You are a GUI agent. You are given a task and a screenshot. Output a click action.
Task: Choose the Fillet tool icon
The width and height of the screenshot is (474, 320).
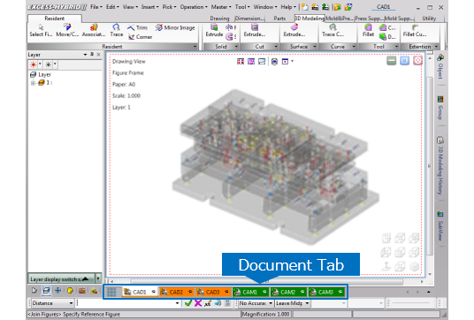(368, 31)
